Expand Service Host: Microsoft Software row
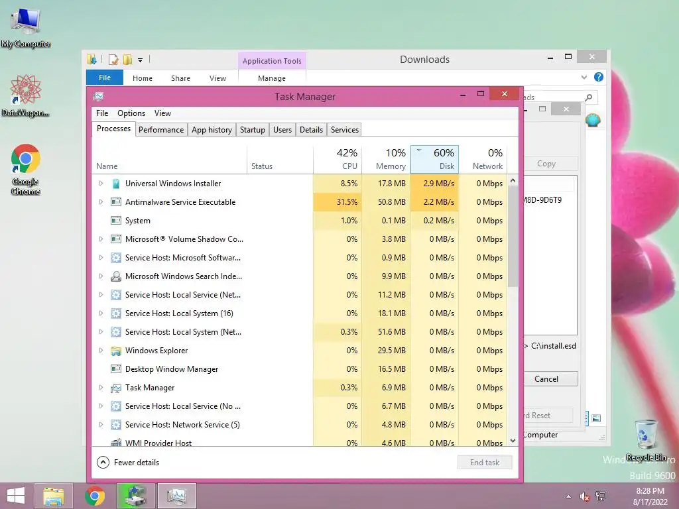The height and width of the screenshot is (509, 679). [101, 258]
